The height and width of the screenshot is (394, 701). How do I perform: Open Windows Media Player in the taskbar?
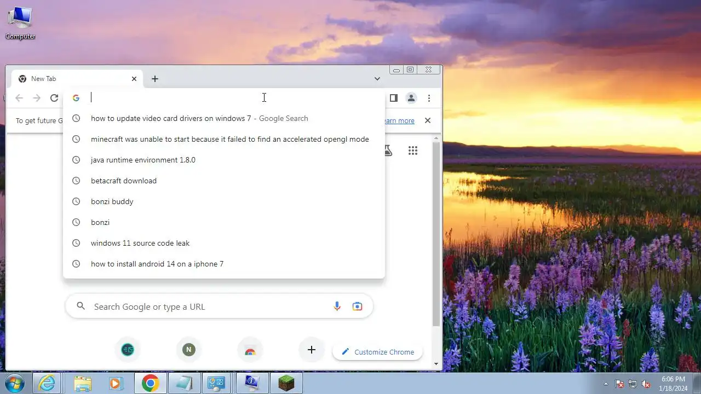[x=116, y=383]
